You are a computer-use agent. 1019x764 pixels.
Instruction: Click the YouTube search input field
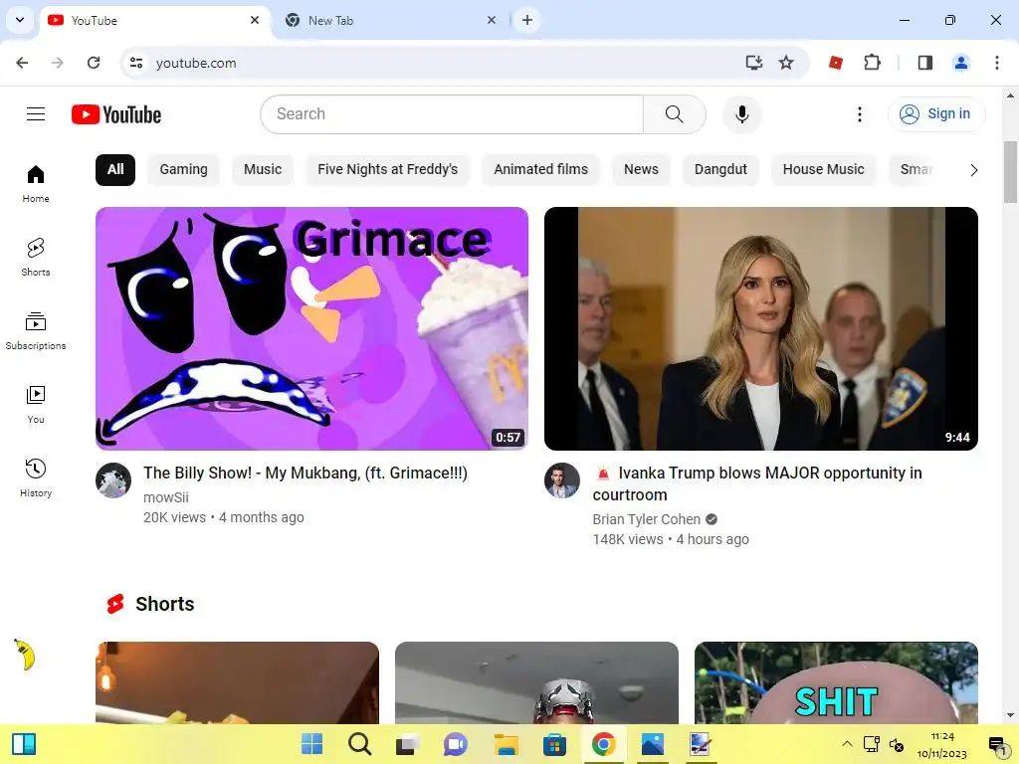coord(453,114)
